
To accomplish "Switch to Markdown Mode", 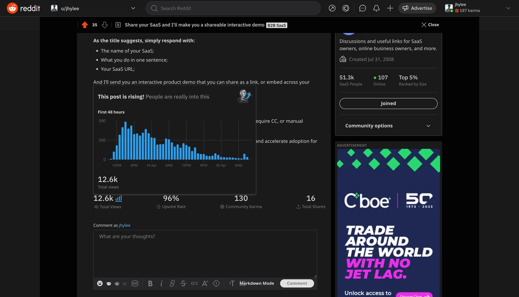I will coord(257,283).
